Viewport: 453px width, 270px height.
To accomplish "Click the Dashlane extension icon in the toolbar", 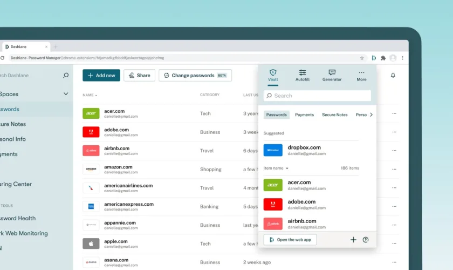I will pos(374,58).
